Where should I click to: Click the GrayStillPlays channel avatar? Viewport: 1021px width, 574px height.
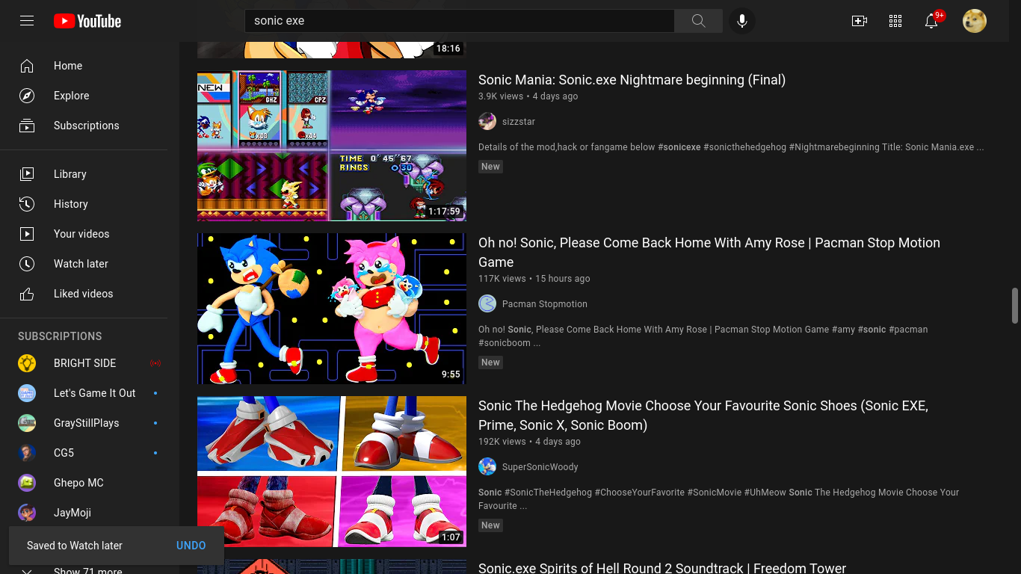(x=27, y=423)
